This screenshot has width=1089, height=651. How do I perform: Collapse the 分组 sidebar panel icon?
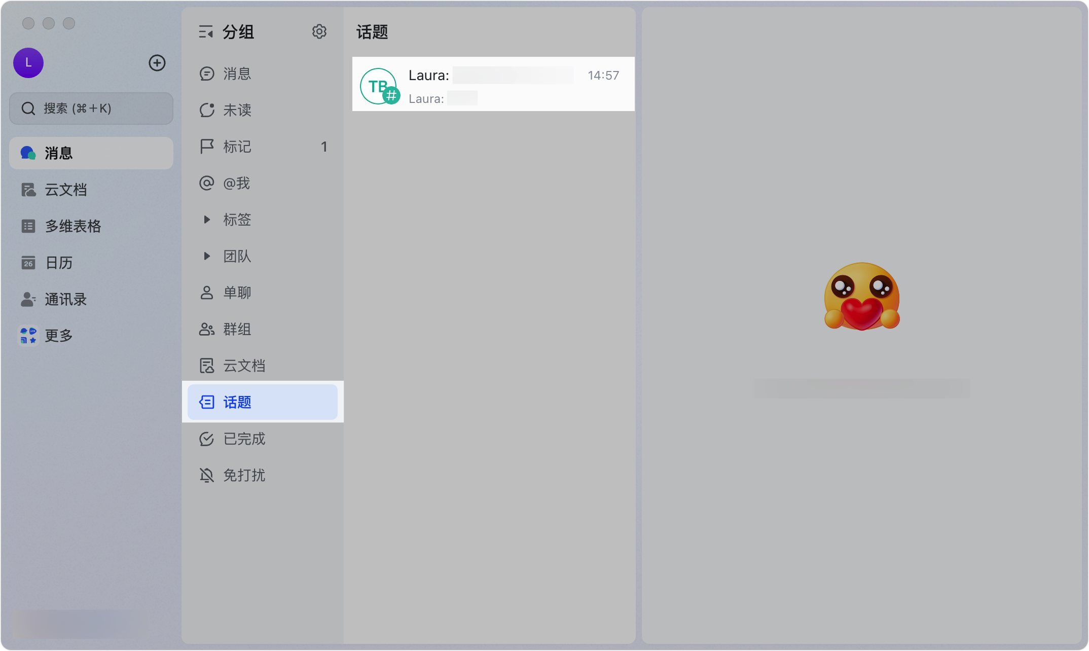[x=206, y=32]
